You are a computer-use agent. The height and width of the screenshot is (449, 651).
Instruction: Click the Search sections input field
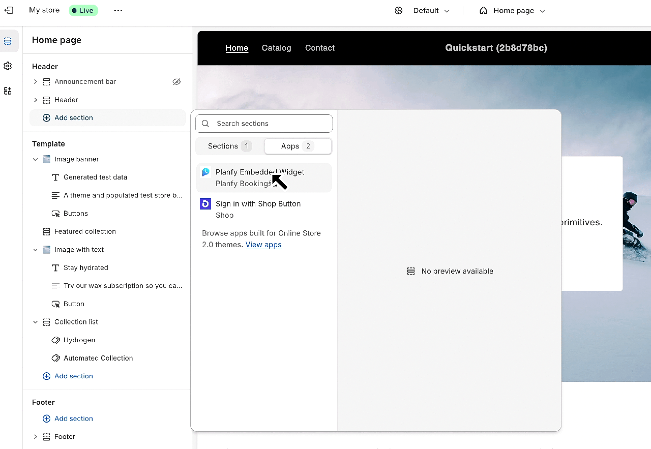coord(264,124)
